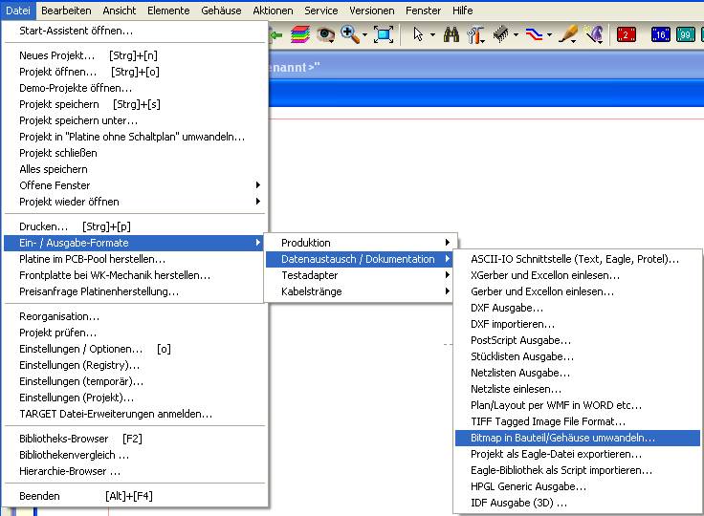The height and width of the screenshot is (516, 704).
Task: Select Bitmap in Bauteil/Gehäuse umwandeln
Action: [x=562, y=438]
